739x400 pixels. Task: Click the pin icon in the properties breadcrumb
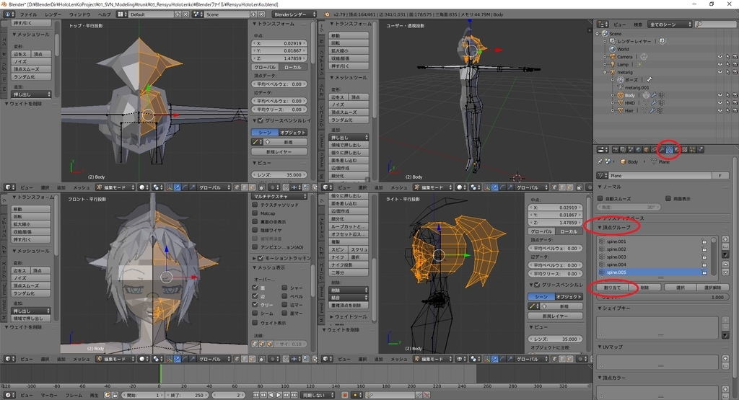point(600,161)
